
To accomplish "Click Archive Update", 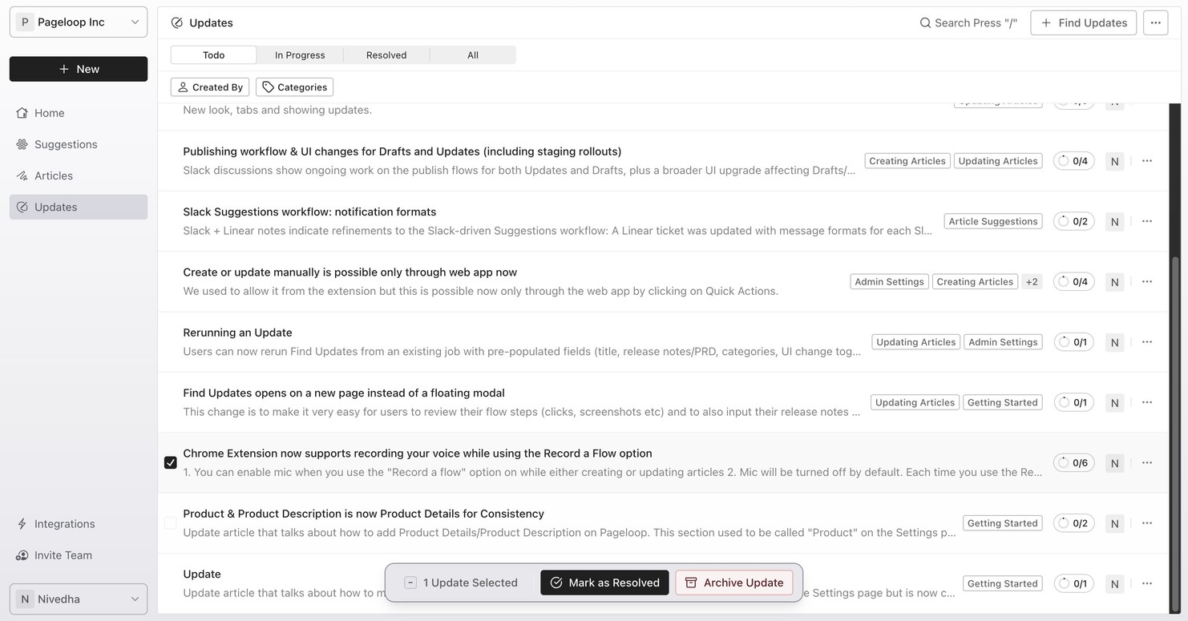I will pyautogui.click(x=734, y=583).
